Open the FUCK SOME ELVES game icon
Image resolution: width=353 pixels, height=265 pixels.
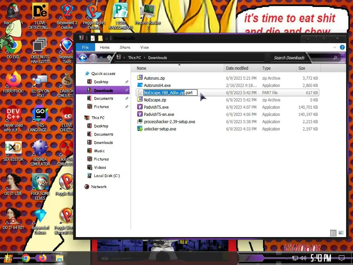(x=40, y=187)
